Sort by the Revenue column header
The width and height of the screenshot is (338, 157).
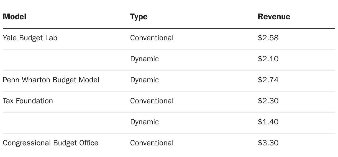point(274,17)
